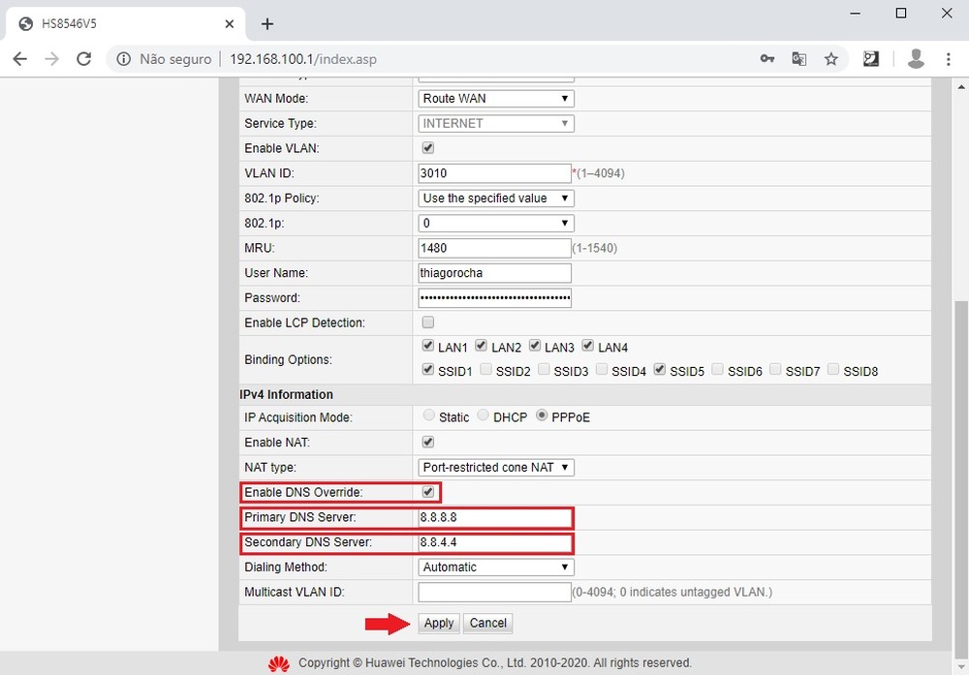Go back to the previous page
969x675 pixels.
point(19,59)
